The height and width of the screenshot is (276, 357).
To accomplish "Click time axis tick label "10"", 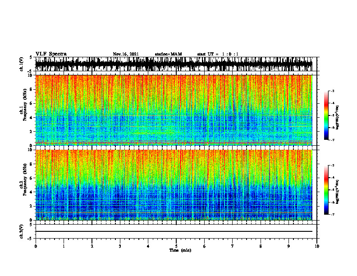I will (317, 246).
